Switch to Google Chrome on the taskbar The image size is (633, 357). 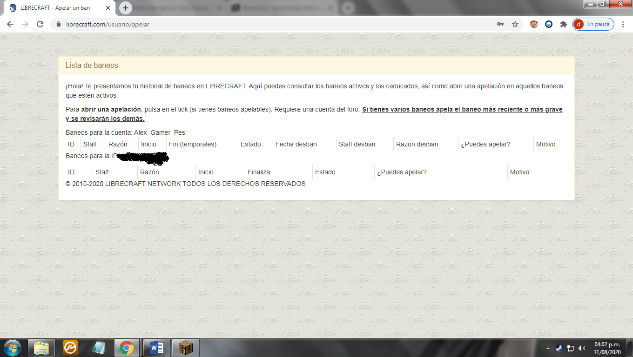pos(127,348)
